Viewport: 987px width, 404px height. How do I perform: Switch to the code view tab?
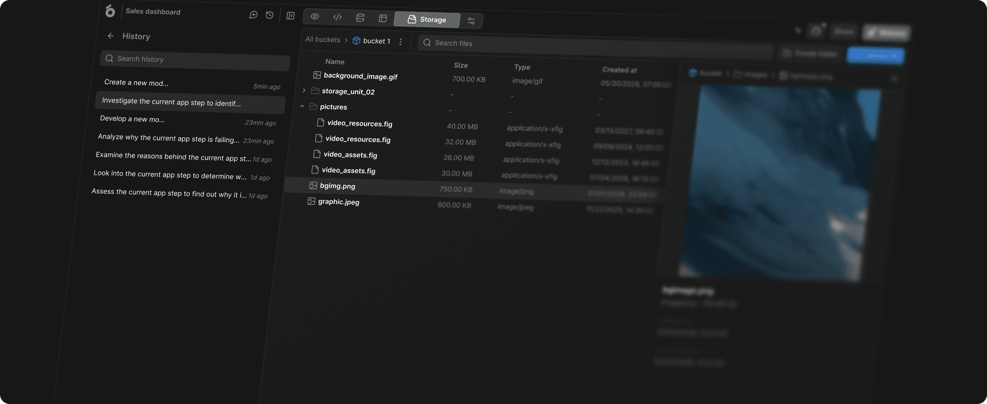pyautogui.click(x=337, y=17)
